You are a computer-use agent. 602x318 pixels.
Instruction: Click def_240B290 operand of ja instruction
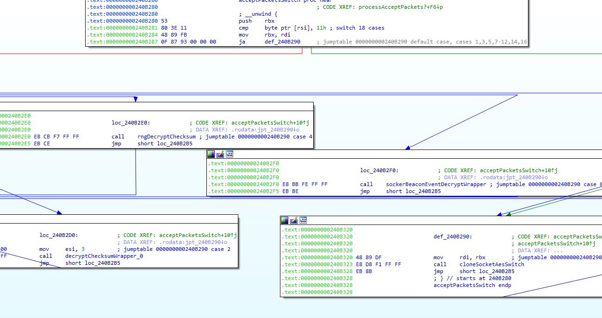[x=282, y=42]
